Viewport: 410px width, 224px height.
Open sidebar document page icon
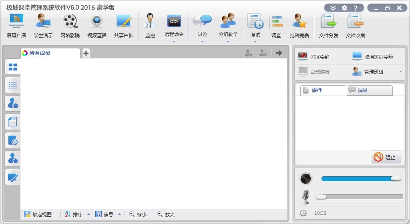(x=12, y=122)
